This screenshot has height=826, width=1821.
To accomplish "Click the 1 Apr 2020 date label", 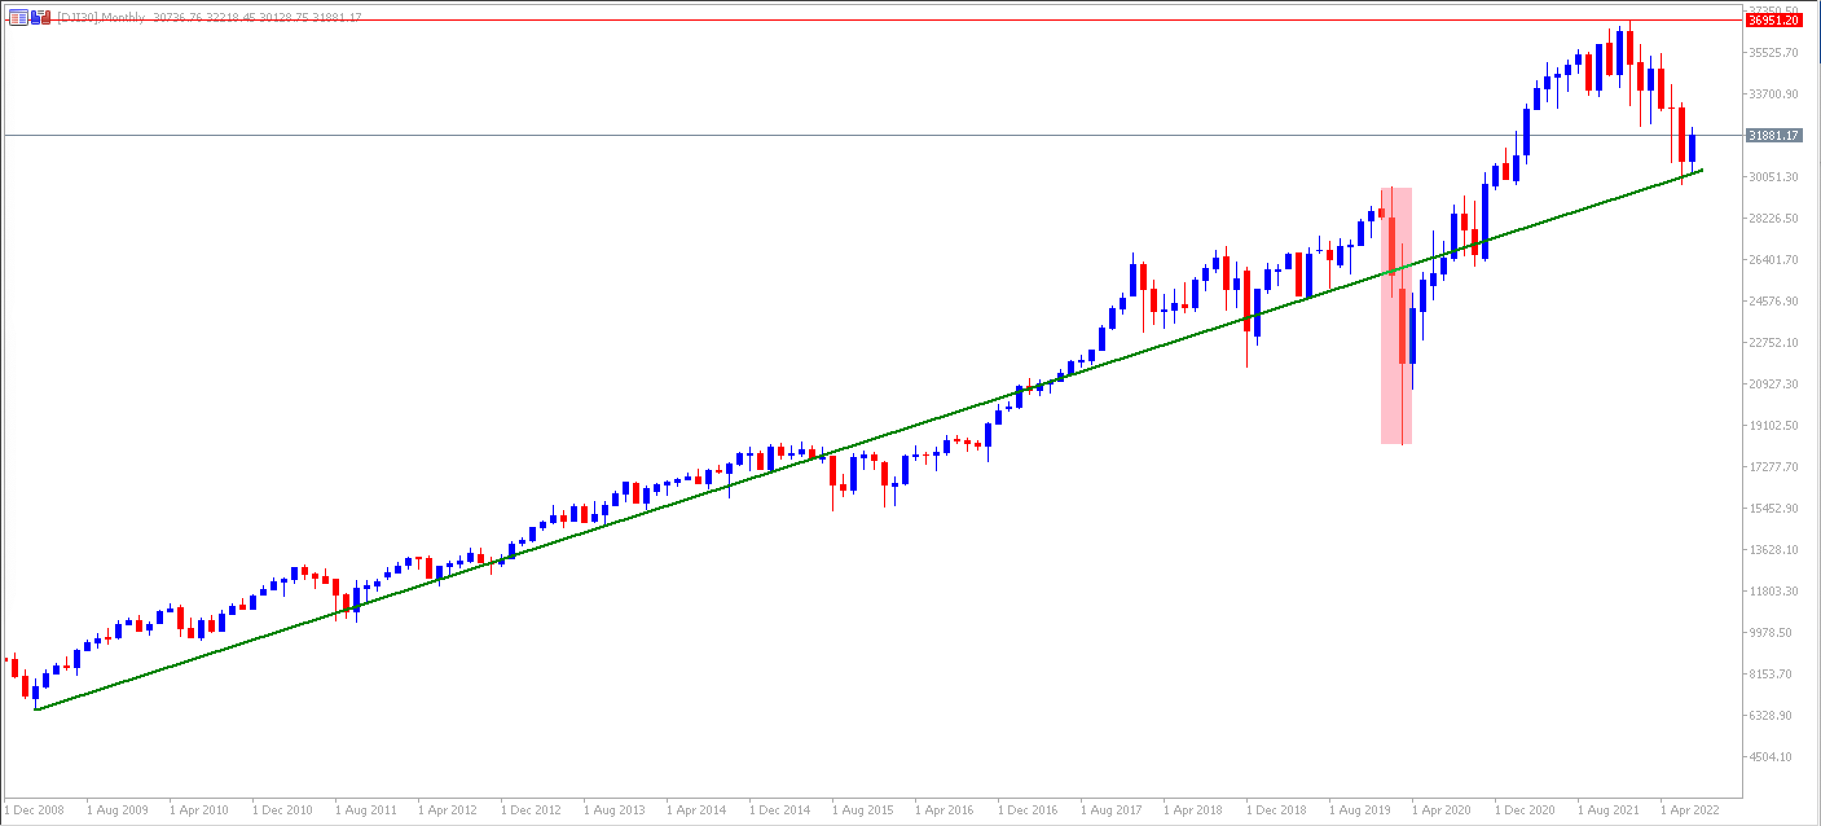I will (x=1441, y=810).
